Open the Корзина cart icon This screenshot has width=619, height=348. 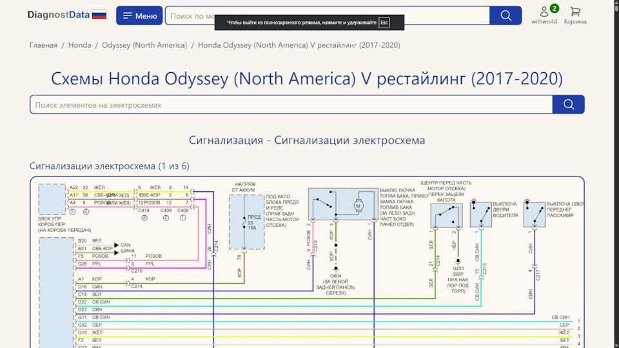(x=575, y=15)
